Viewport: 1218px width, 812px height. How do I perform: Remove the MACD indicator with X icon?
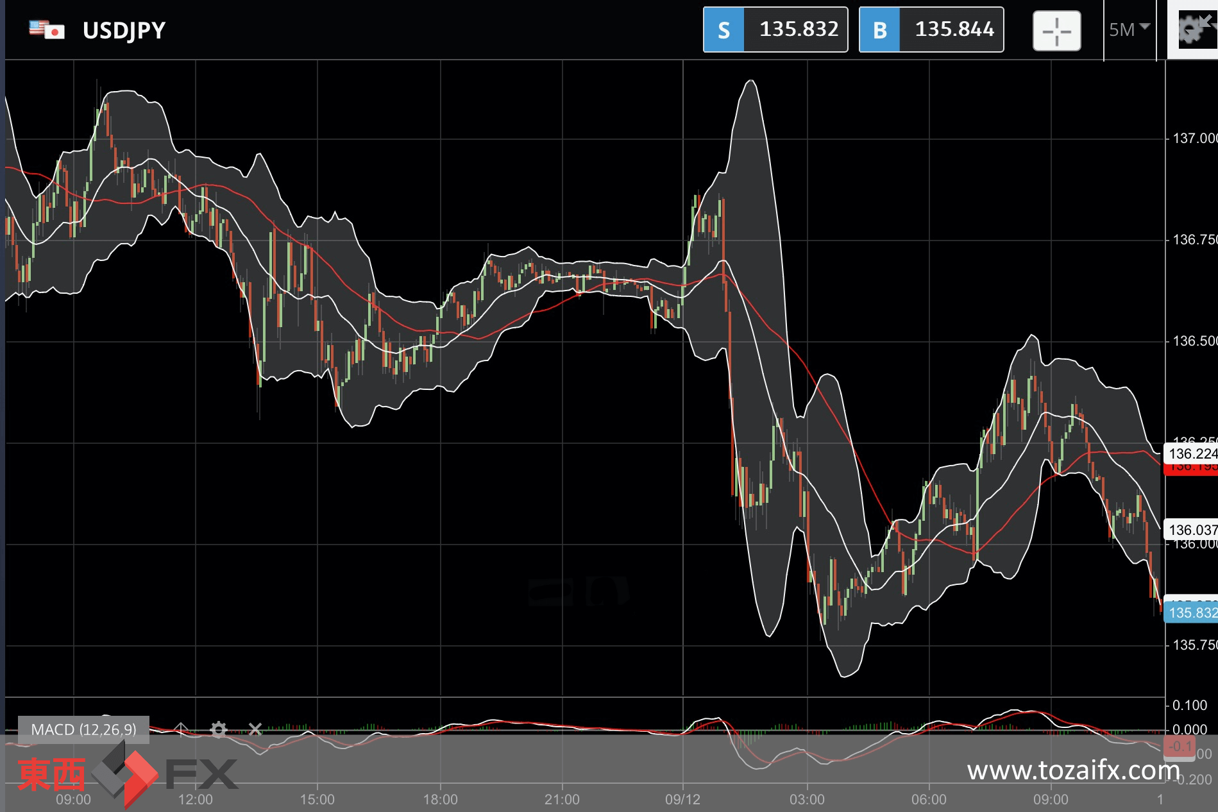tap(255, 729)
